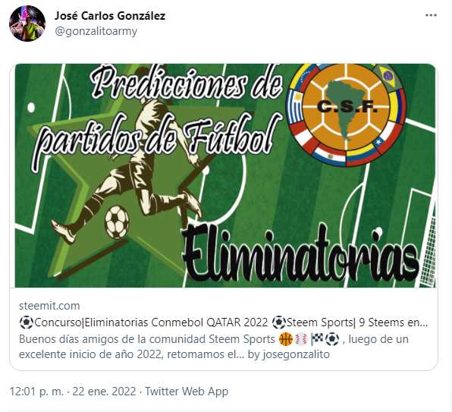Click the basketball emoji in the description
452x412 pixels.
286,339
